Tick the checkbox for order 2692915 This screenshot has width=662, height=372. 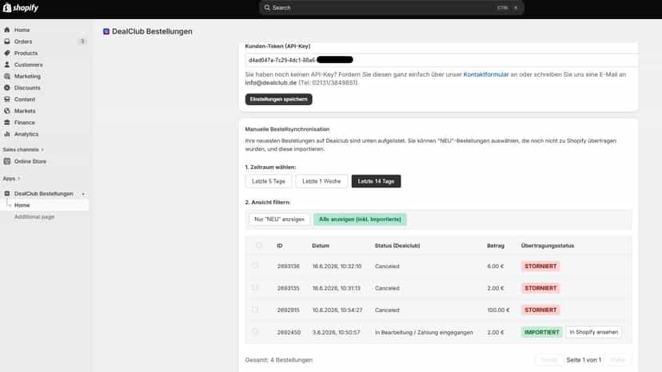[254, 310]
